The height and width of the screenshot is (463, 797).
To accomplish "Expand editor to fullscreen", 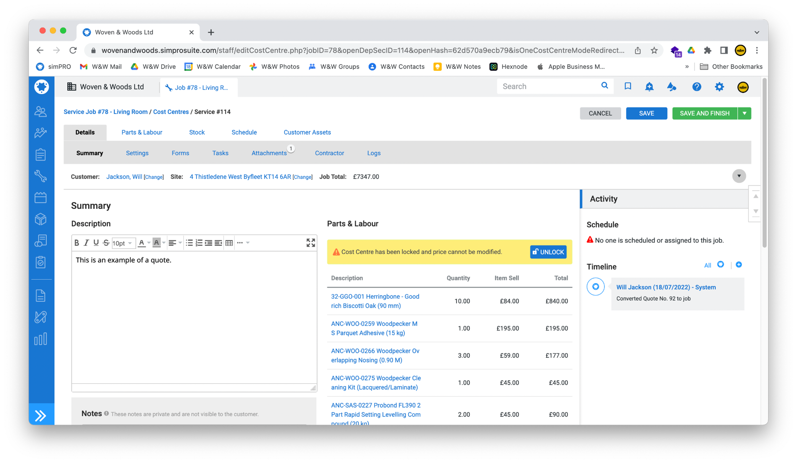I will (x=311, y=242).
